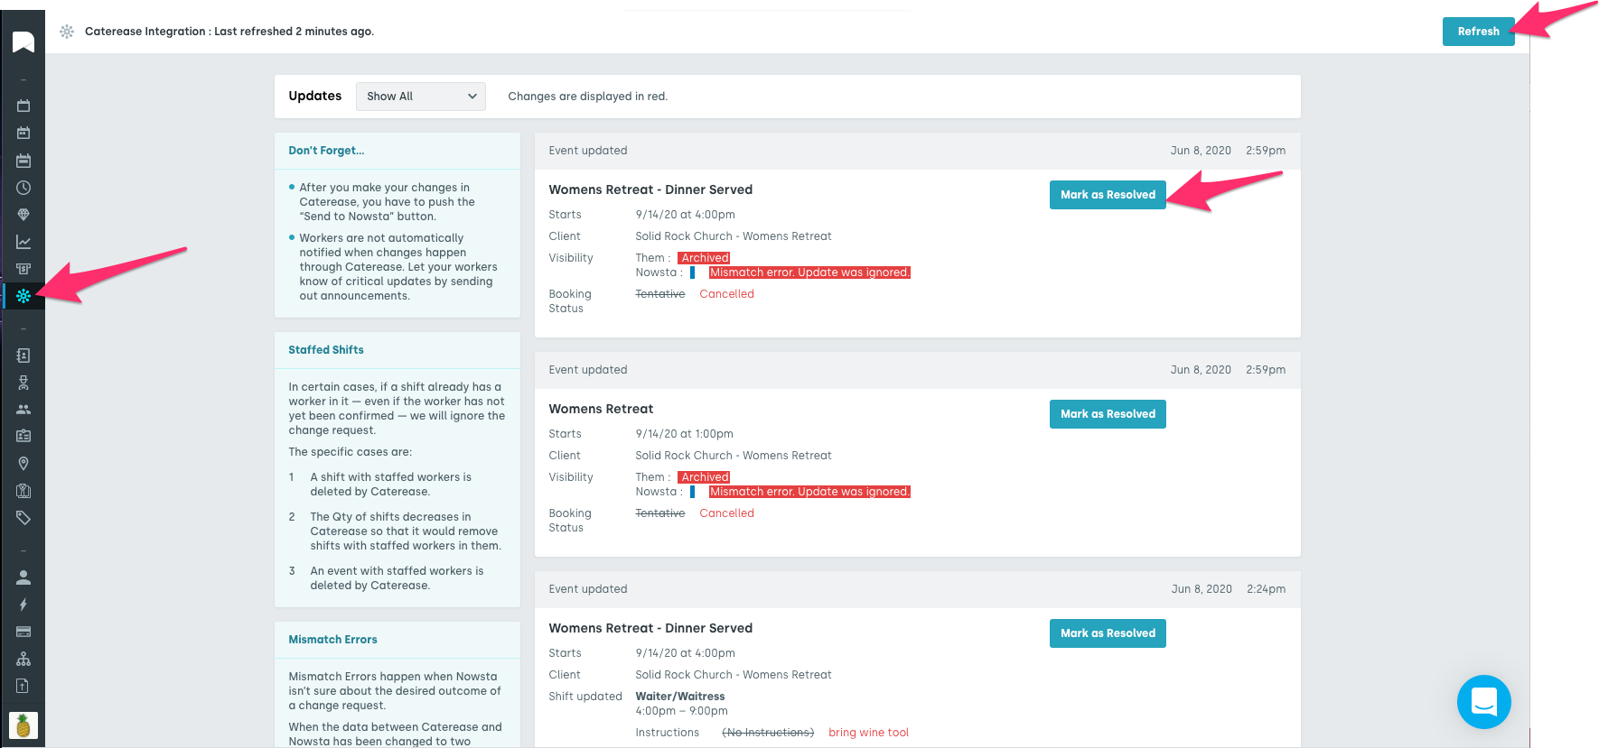Open the worker with hat icon

[x=23, y=383]
